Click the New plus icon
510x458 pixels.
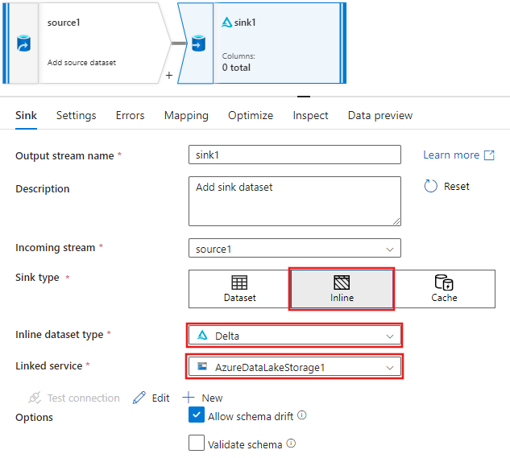pyautogui.click(x=189, y=397)
